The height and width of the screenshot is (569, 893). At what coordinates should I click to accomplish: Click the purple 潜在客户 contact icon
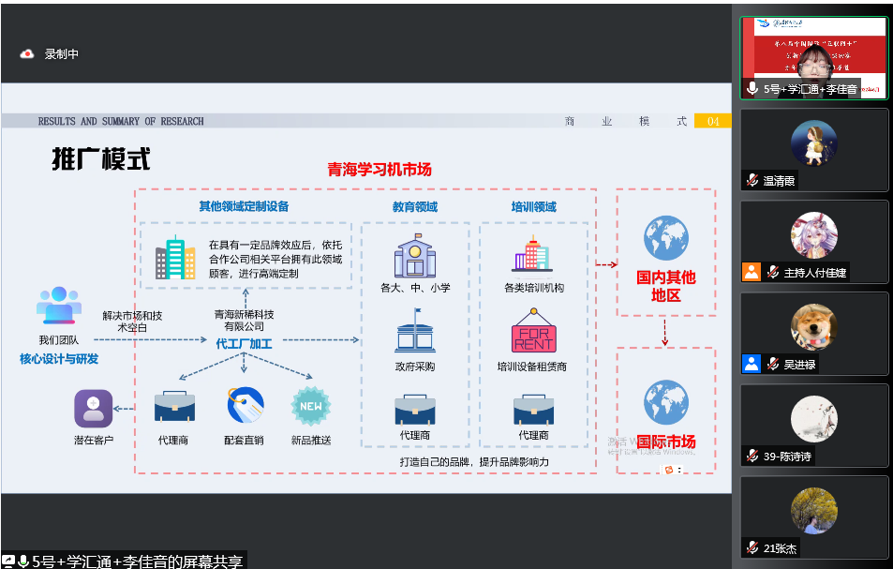coord(93,409)
